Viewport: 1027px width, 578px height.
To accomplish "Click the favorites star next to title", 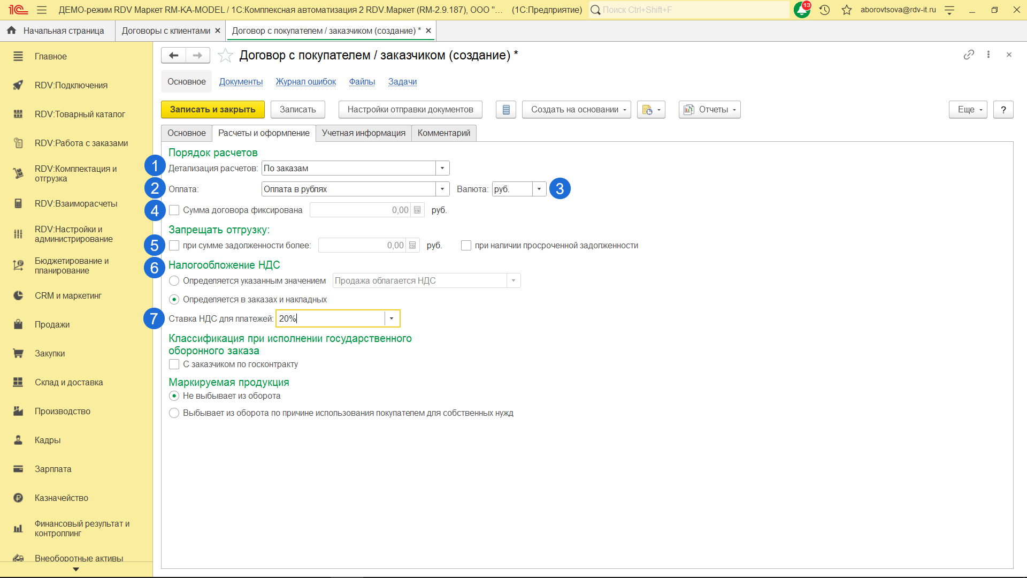I will pos(225,55).
